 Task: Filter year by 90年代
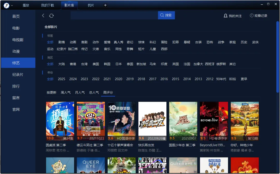221,79
